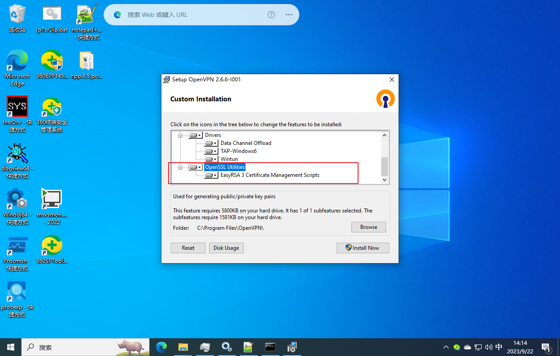Click scroll-down arrow in feature tree
The image size is (560, 356).
point(385,180)
